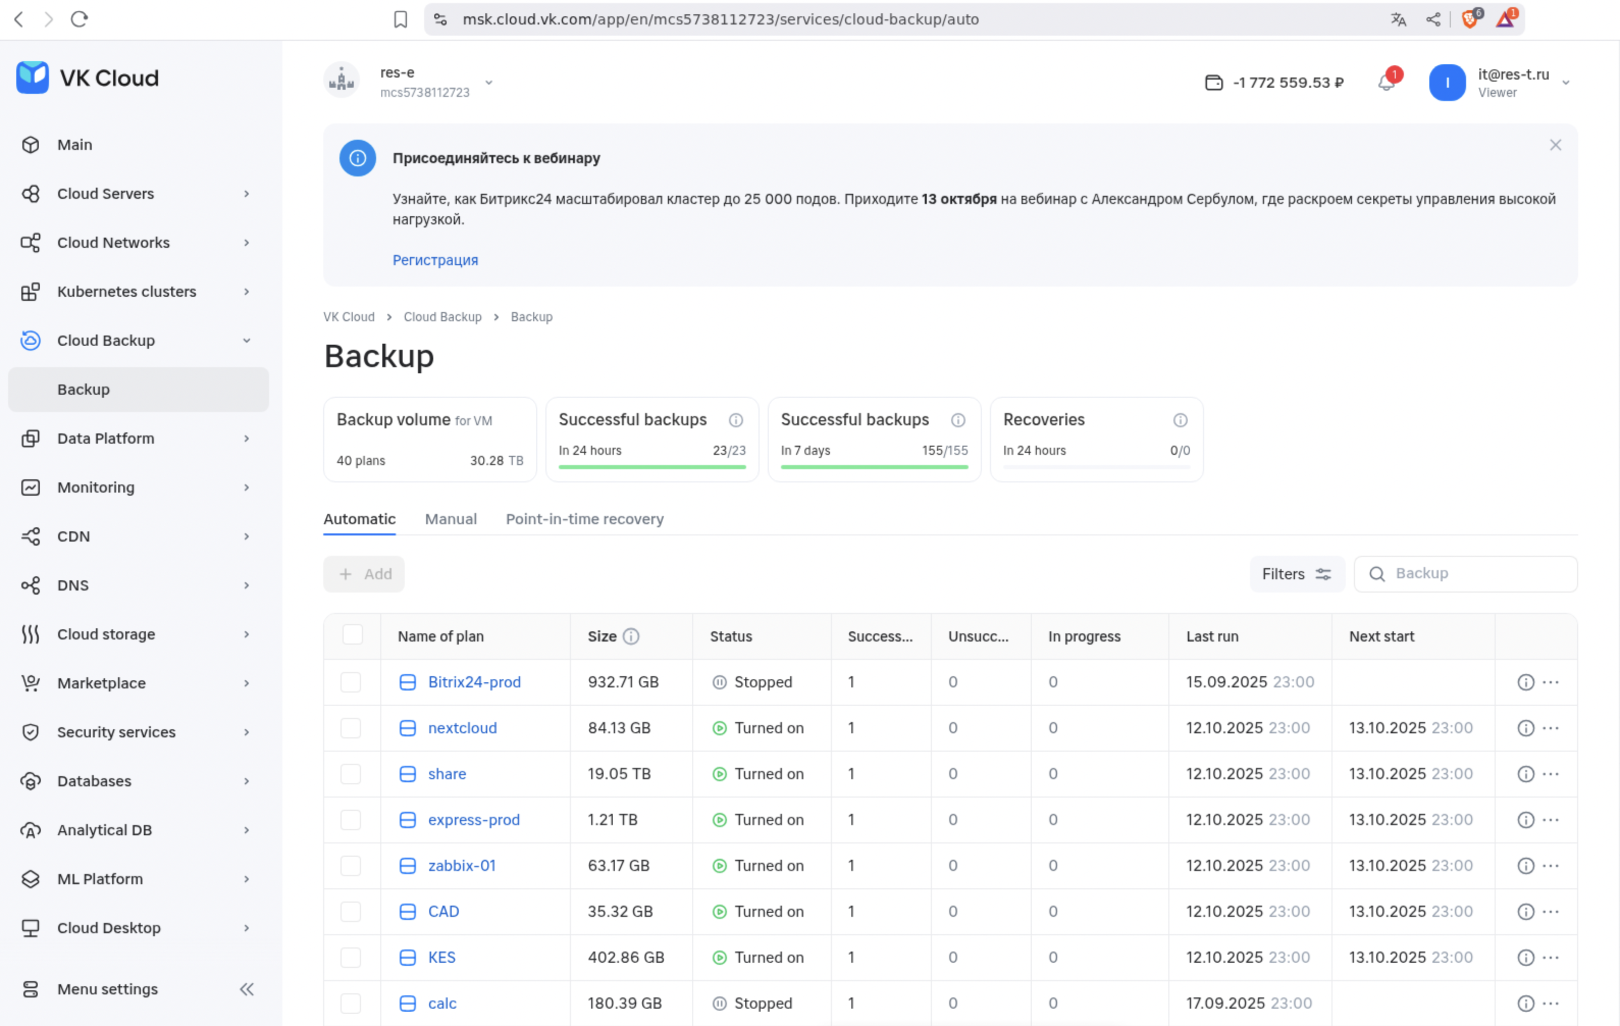Switch to the Manual tab
The width and height of the screenshot is (1620, 1026).
pyautogui.click(x=451, y=519)
